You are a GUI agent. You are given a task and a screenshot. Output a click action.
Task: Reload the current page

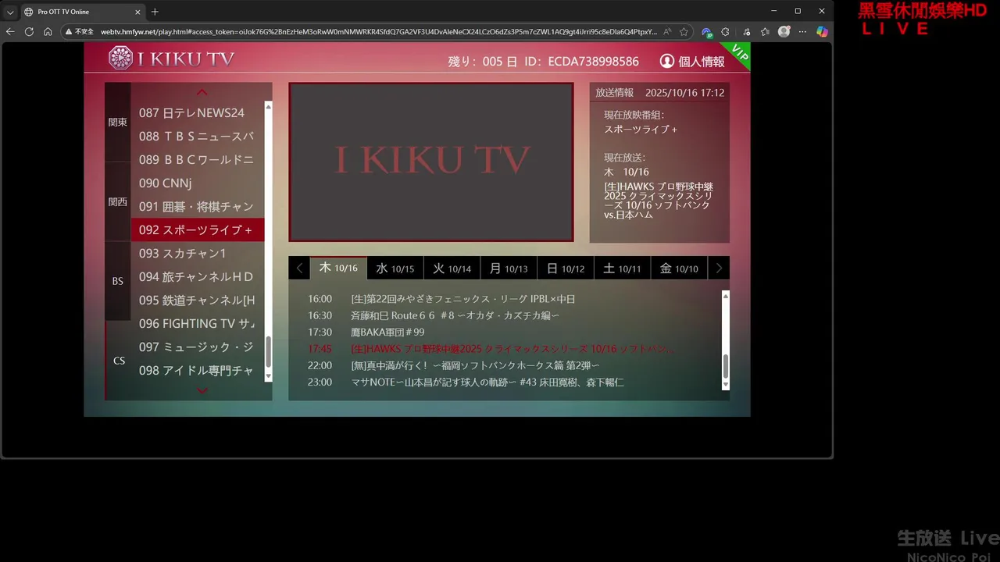[x=29, y=32]
